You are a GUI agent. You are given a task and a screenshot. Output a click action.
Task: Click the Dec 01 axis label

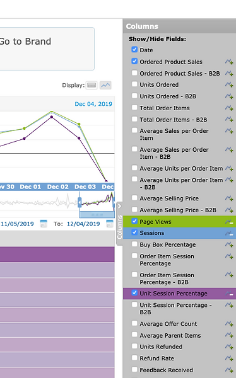(30, 187)
